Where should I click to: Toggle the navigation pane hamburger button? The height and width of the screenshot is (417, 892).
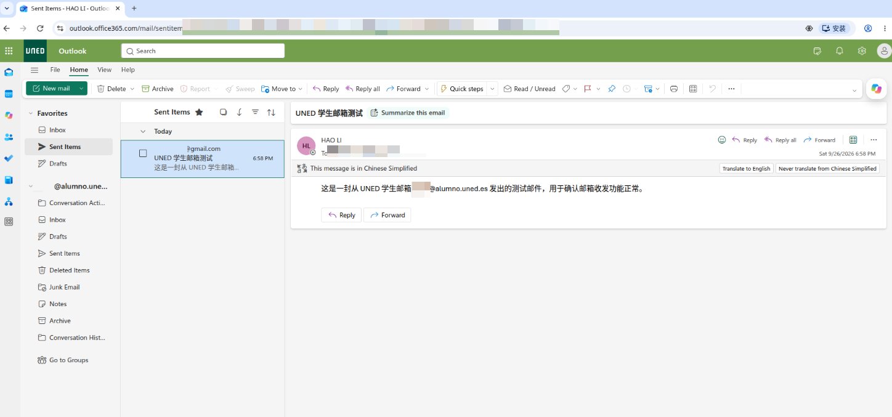(34, 70)
